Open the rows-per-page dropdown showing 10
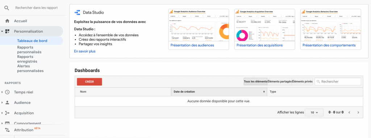 coord(314,112)
